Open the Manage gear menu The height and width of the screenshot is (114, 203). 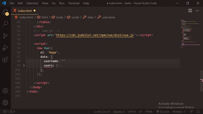[x=5, y=103]
